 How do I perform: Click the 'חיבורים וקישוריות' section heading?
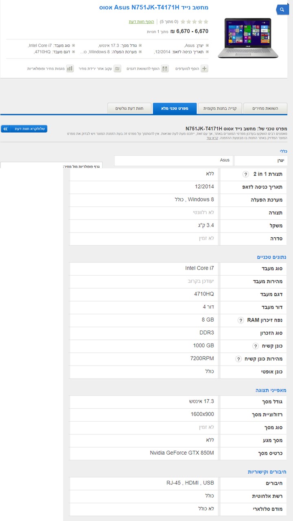(x=267, y=472)
